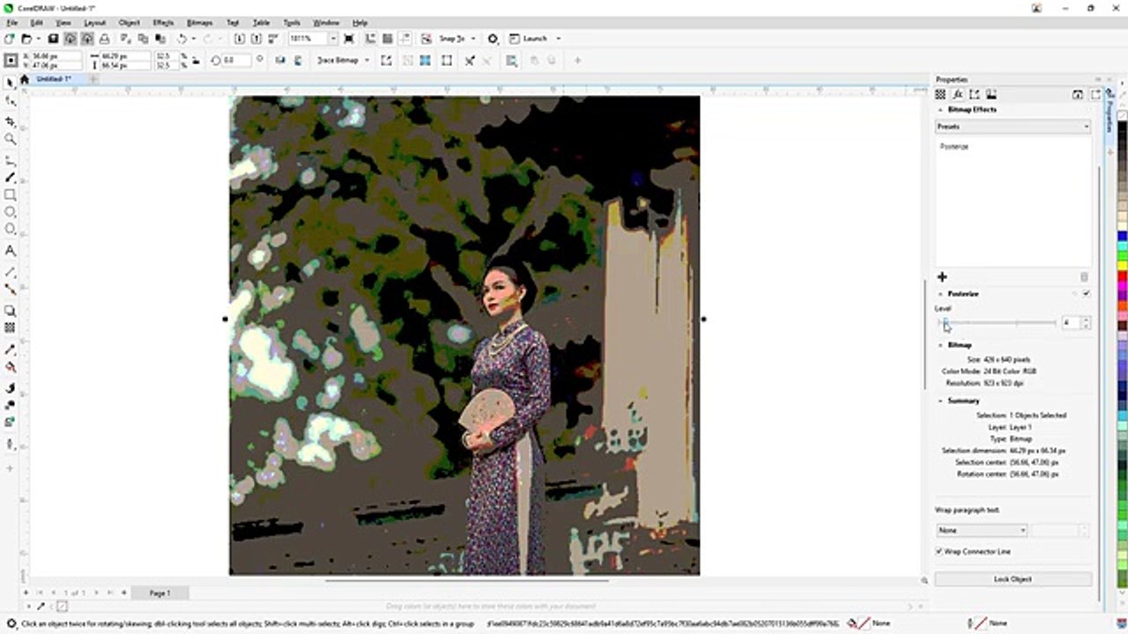The width and height of the screenshot is (1128, 634).
Task: Click the Posterize Level slider
Action: [997, 323]
